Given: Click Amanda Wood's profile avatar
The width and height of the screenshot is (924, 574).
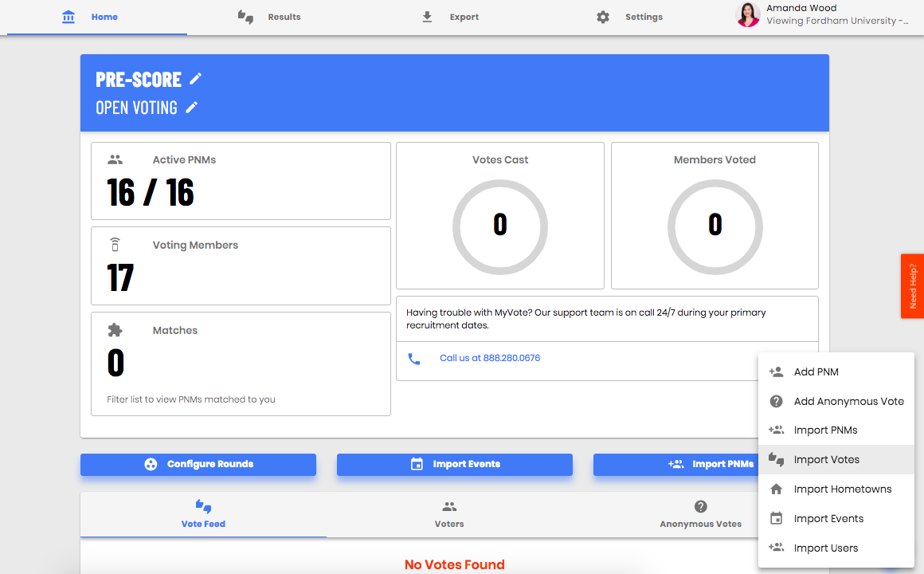Looking at the screenshot, I should pos(749,14).
